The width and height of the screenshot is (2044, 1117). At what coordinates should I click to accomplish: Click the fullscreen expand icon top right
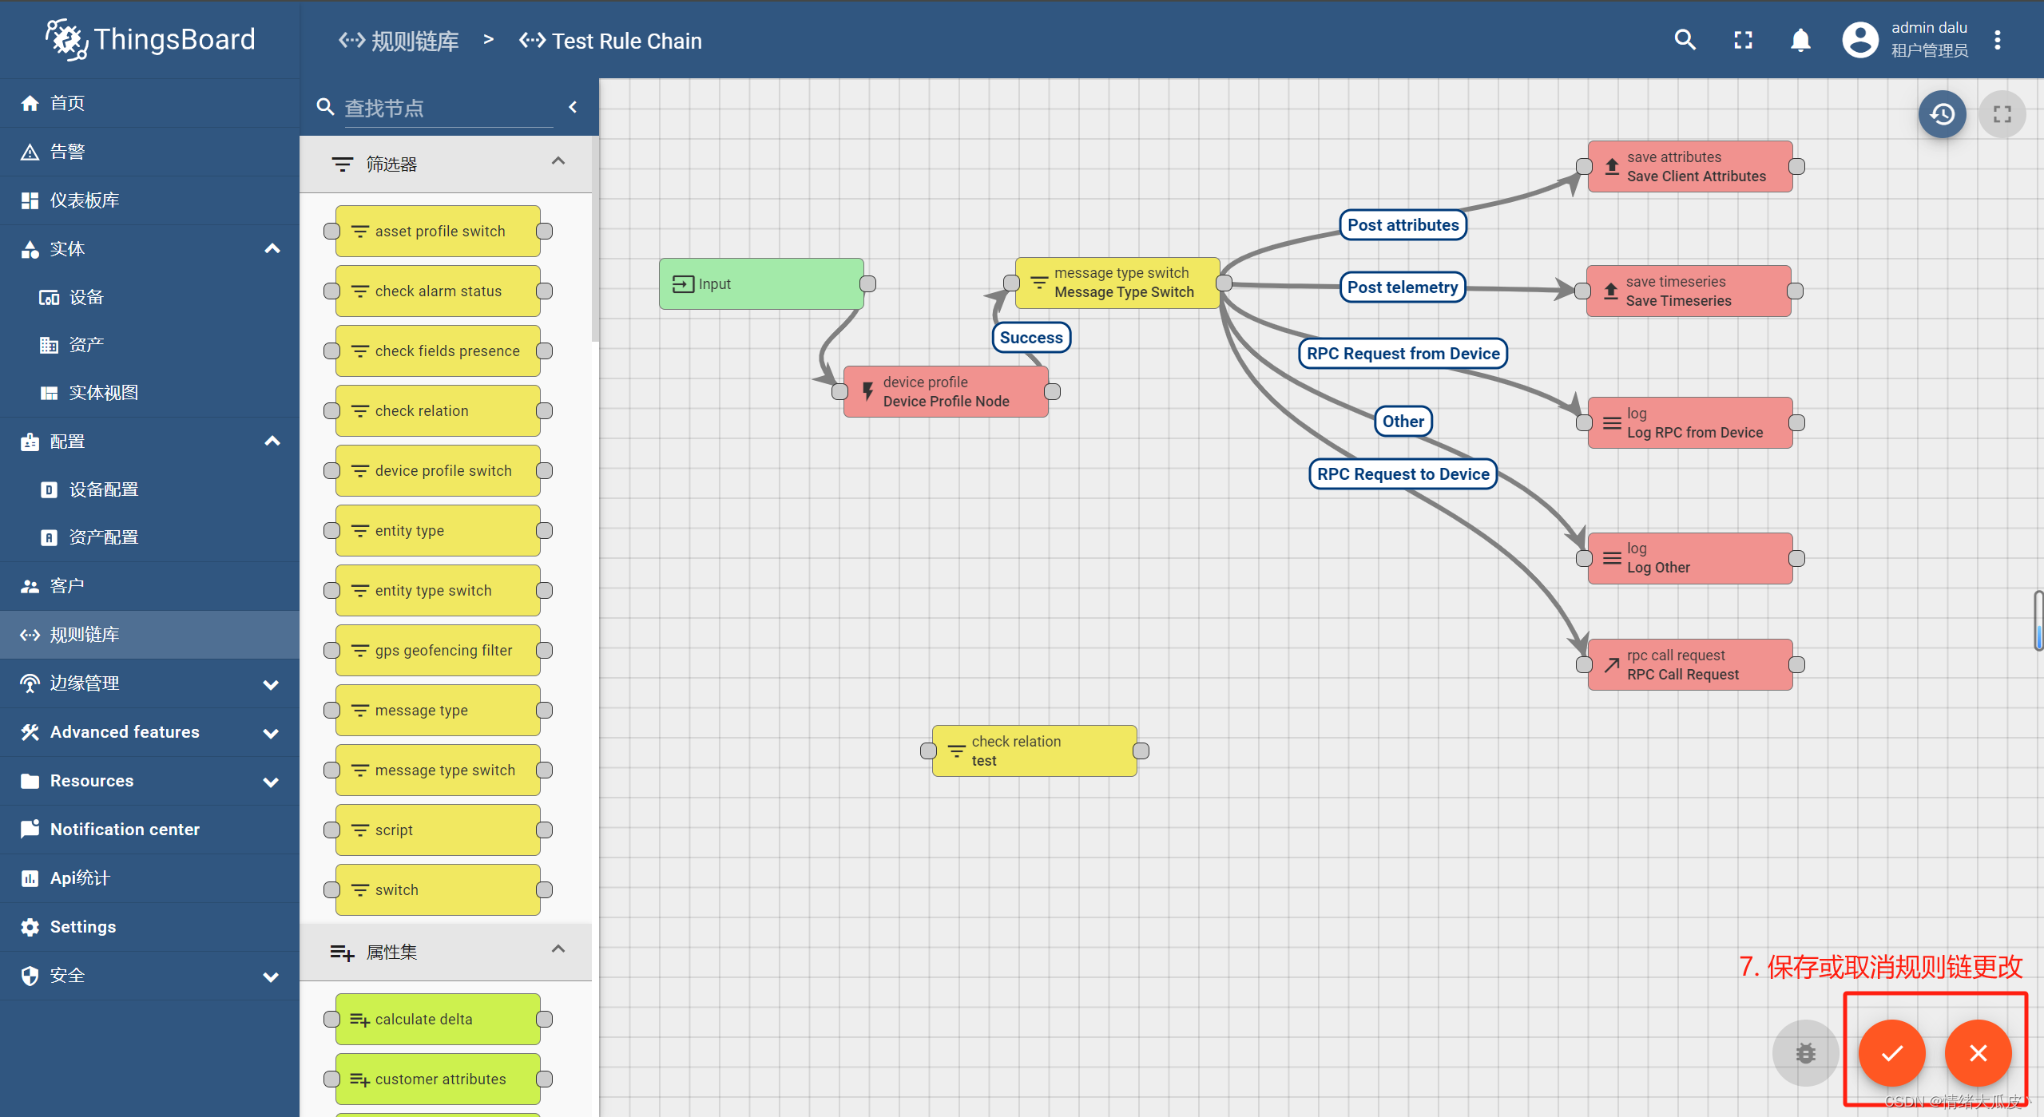(1743, 40)
